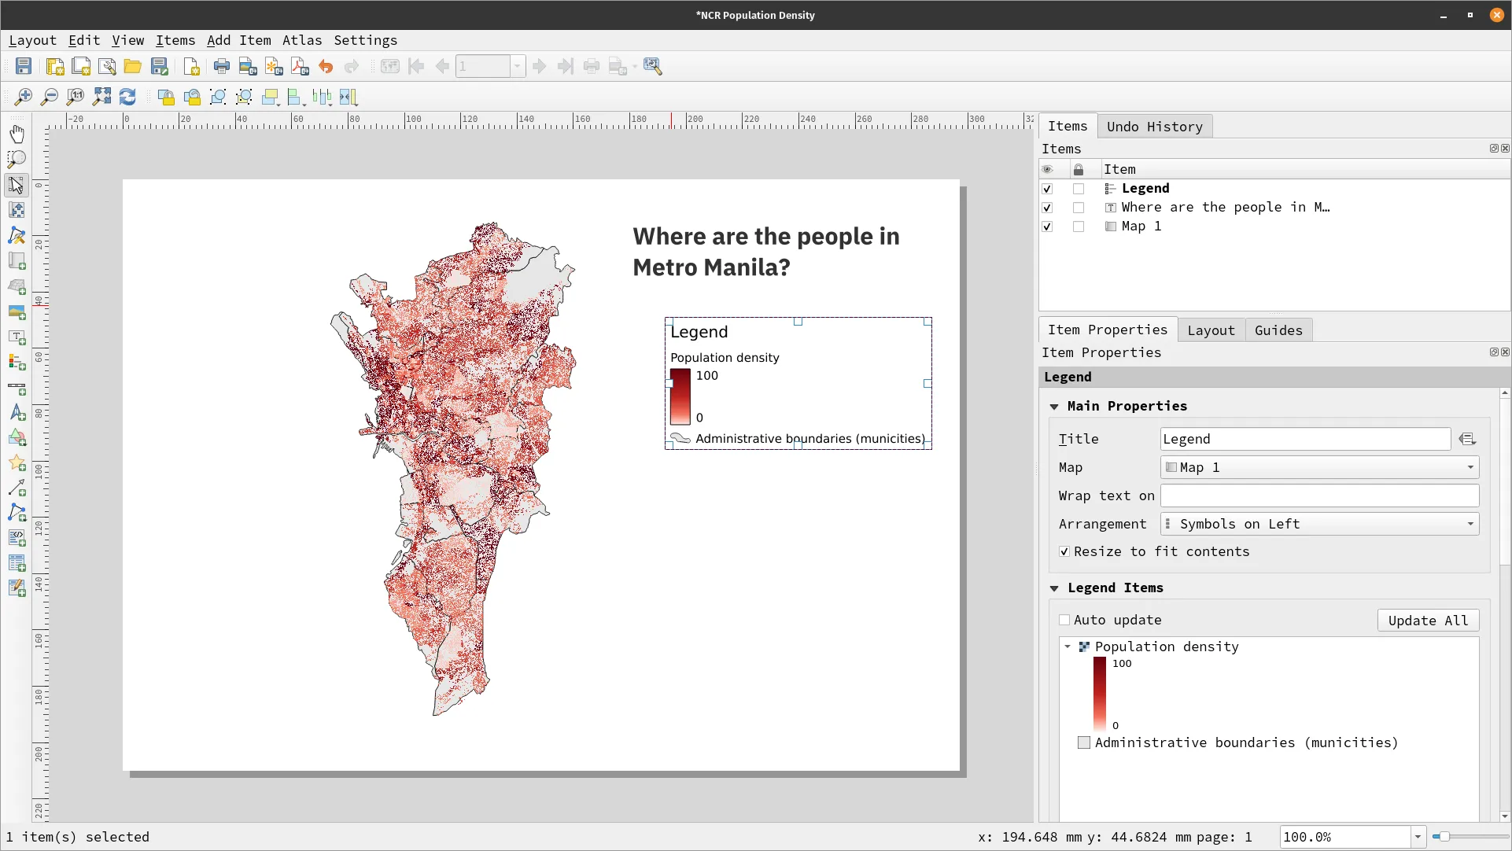The image size is (1512, 851).
Task: Click the Wrap text on input field
Action: click(x=1318, y=495)
